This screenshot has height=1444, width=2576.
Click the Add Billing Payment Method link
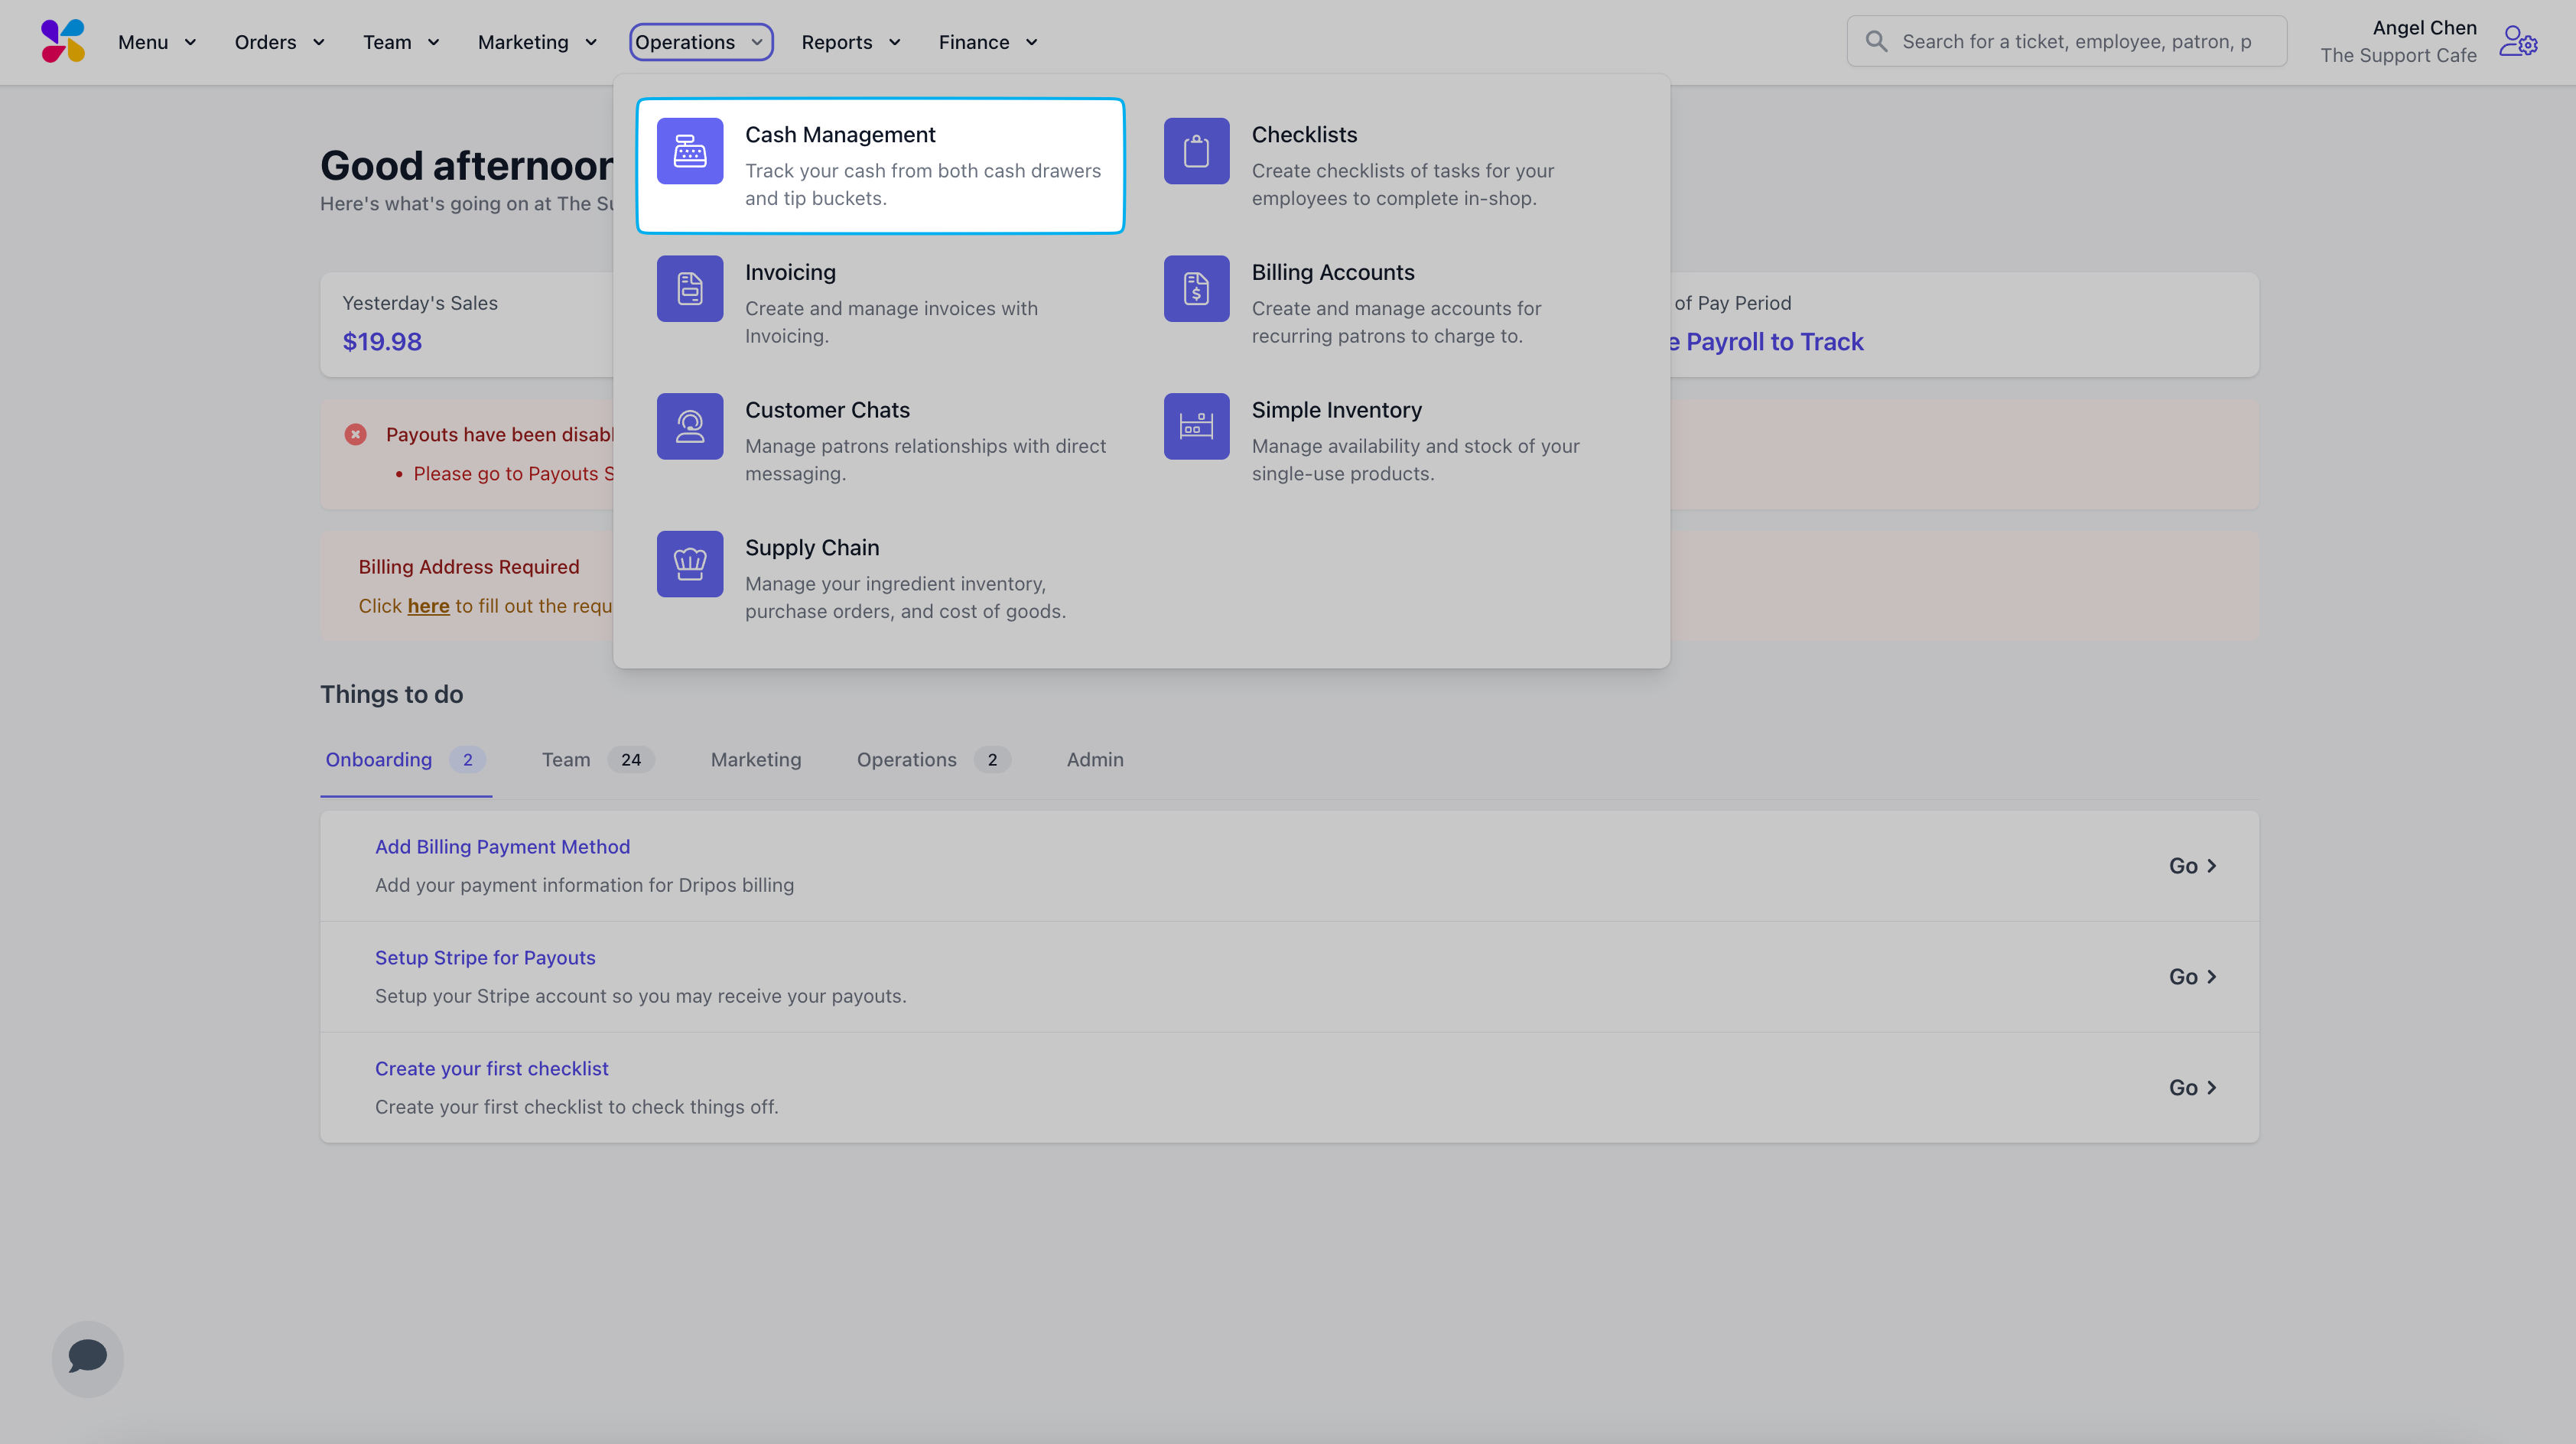[502, 847]
